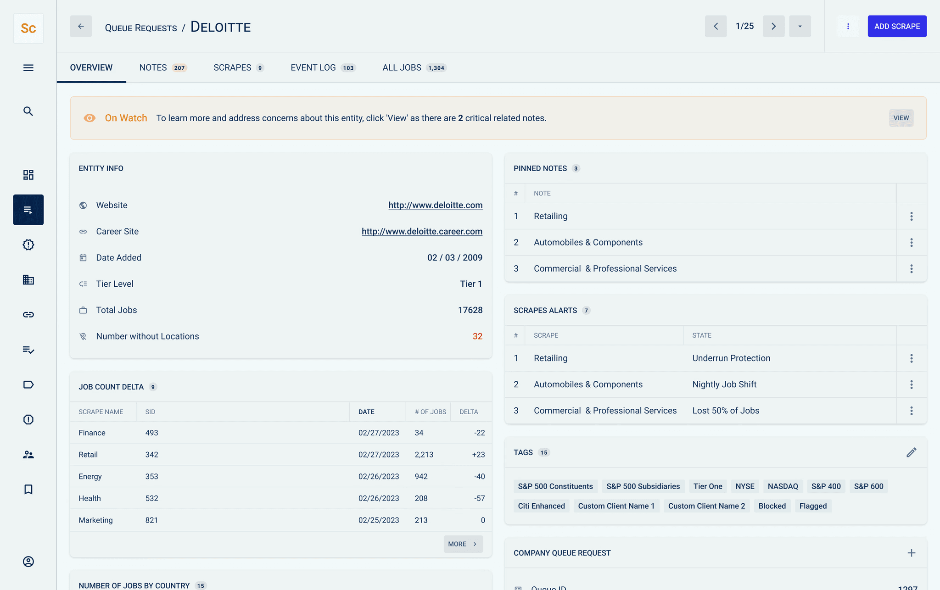Click the Add Scrape button
940x590 pixels.
coord(897,26)
